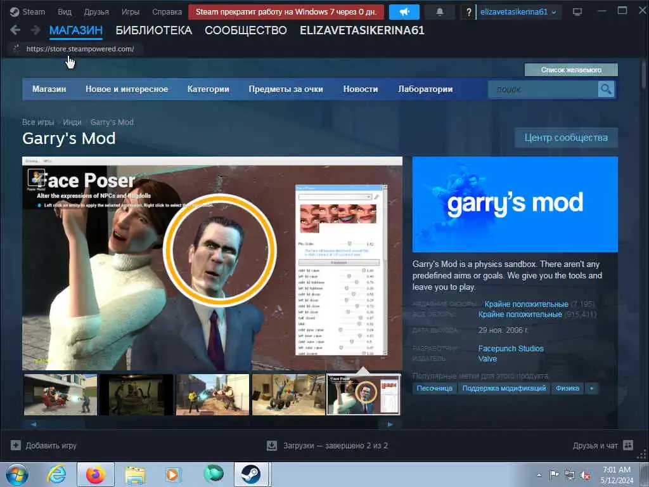The height and width of the screenshot is (487, 649).
Task: Open the Вид menu
Action: (x=65, y=12)
